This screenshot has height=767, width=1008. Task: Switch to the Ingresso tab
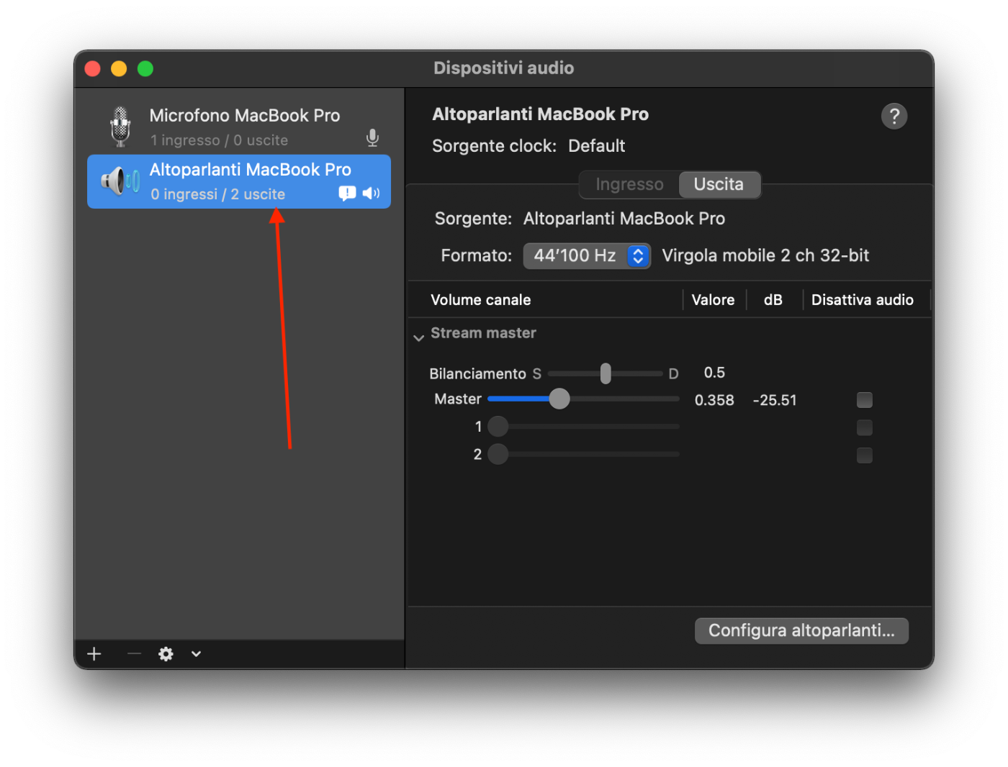coord(629,184)
